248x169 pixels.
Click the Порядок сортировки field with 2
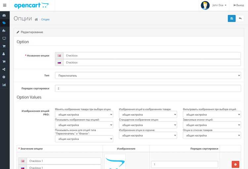point(148,88)
